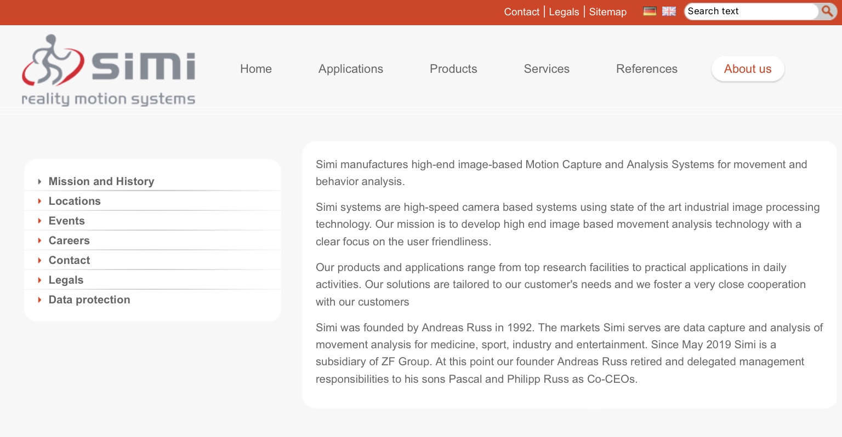Open the Home menu item
This screenshot has height=437, width=842.
[256, 69]
